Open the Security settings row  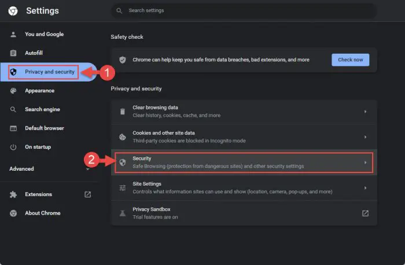pos(244,163)
